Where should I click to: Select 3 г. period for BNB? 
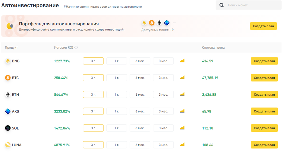point(93,61)
